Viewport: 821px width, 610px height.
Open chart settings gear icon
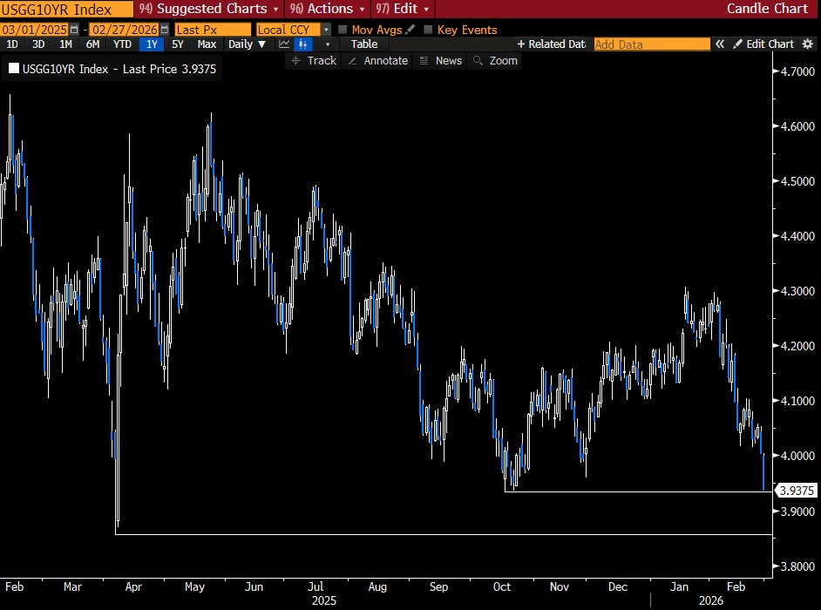(x=806, y=44)
